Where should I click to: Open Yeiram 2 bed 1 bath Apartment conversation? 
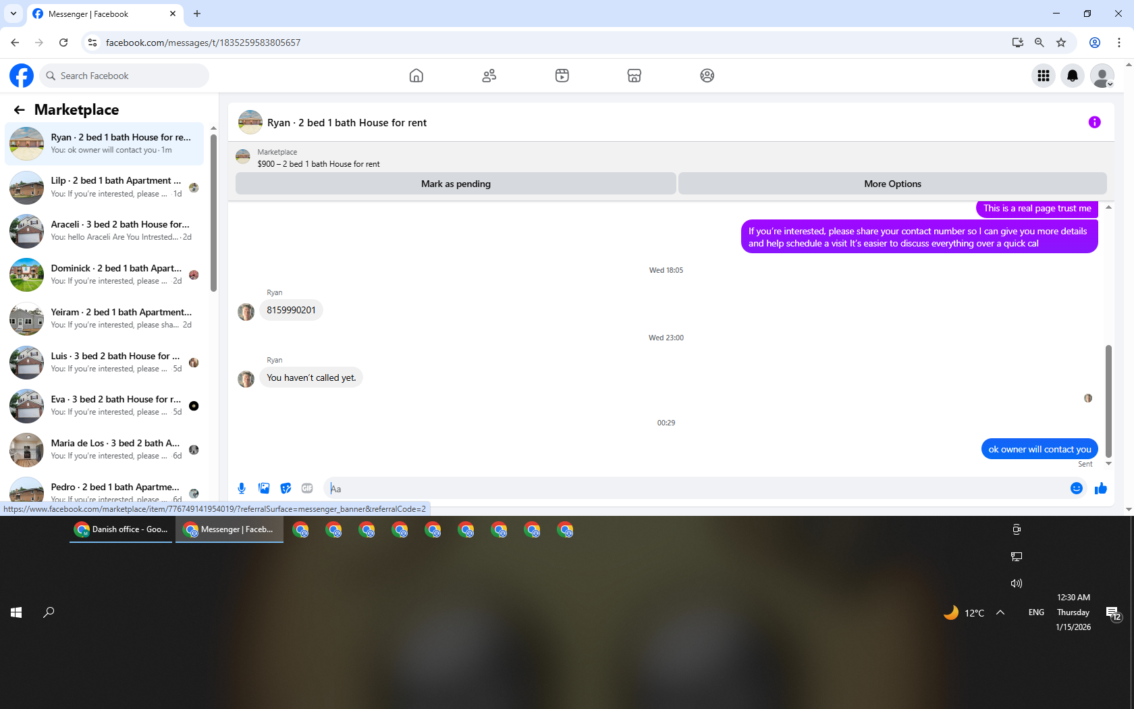[x=105, y=319]
